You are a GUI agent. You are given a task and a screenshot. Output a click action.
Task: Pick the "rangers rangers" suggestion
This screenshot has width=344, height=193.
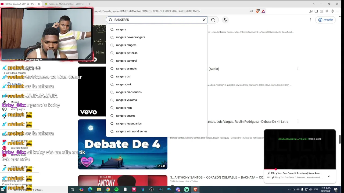click(x=157, y=45)
